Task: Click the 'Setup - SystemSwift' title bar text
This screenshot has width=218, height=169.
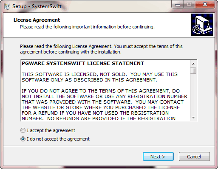Action: 37,6
